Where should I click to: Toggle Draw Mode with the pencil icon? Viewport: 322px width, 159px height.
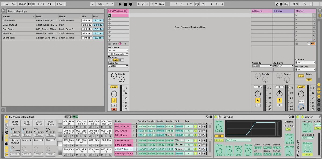[277, 4]
